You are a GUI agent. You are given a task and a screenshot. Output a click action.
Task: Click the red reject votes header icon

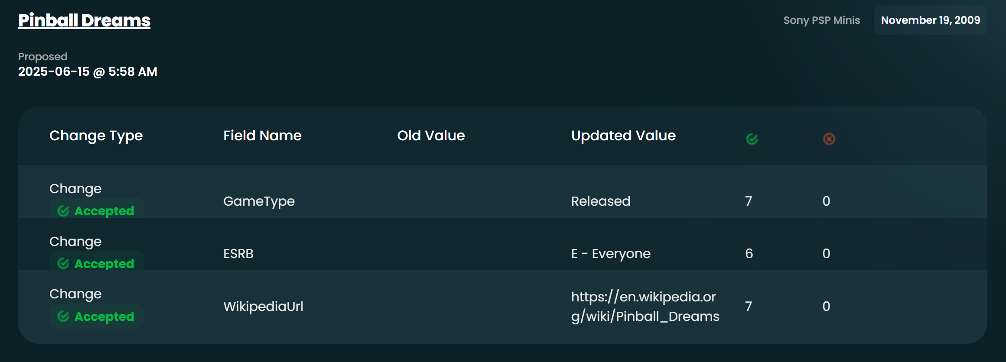[x=829, y=139]
